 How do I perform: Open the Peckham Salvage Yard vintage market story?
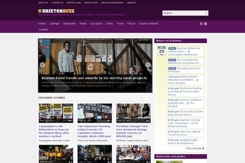point(132,131)
